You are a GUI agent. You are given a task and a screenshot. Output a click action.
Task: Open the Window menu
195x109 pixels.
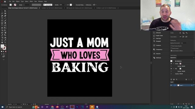[x=41, y=2]
